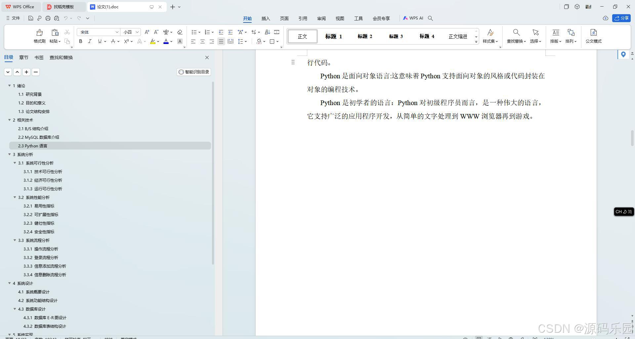635x339 pixels.
Task: Click the 智能识别目录 button
Action: click(193, 72)
